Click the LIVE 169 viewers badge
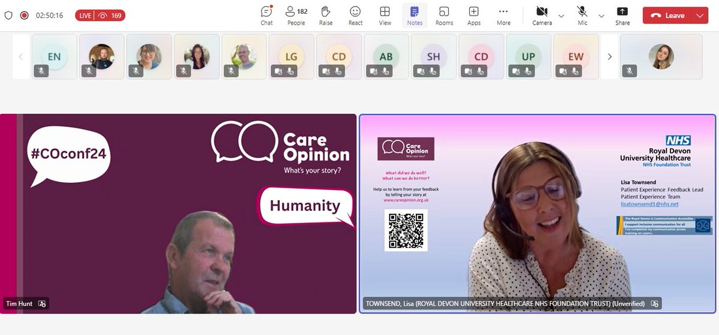Viewport: 719px width, 335px height. (100, 16)
